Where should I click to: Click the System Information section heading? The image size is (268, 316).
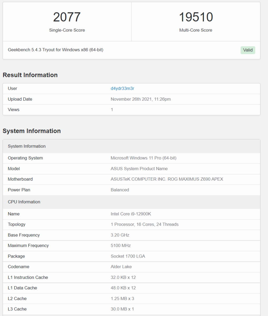tap(32, 131)
